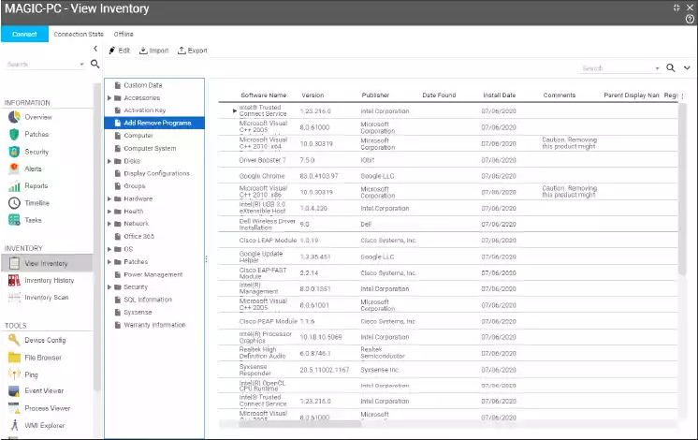The height and width of the screenshot is (440, 698).
Task: Sort by the Date Found column header
Action: [439, 95]
